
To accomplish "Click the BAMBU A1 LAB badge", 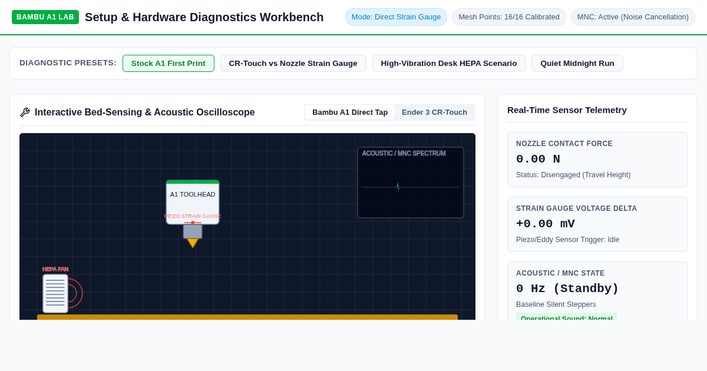I will coord(45,17).
